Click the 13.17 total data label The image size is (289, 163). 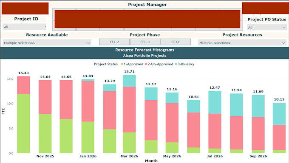[151, 84]
